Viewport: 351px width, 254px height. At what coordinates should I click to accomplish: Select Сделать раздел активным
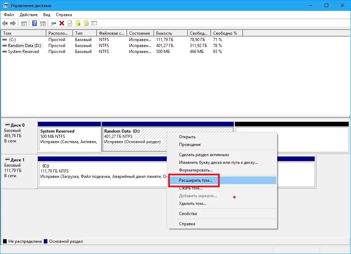tap(222, 155)
